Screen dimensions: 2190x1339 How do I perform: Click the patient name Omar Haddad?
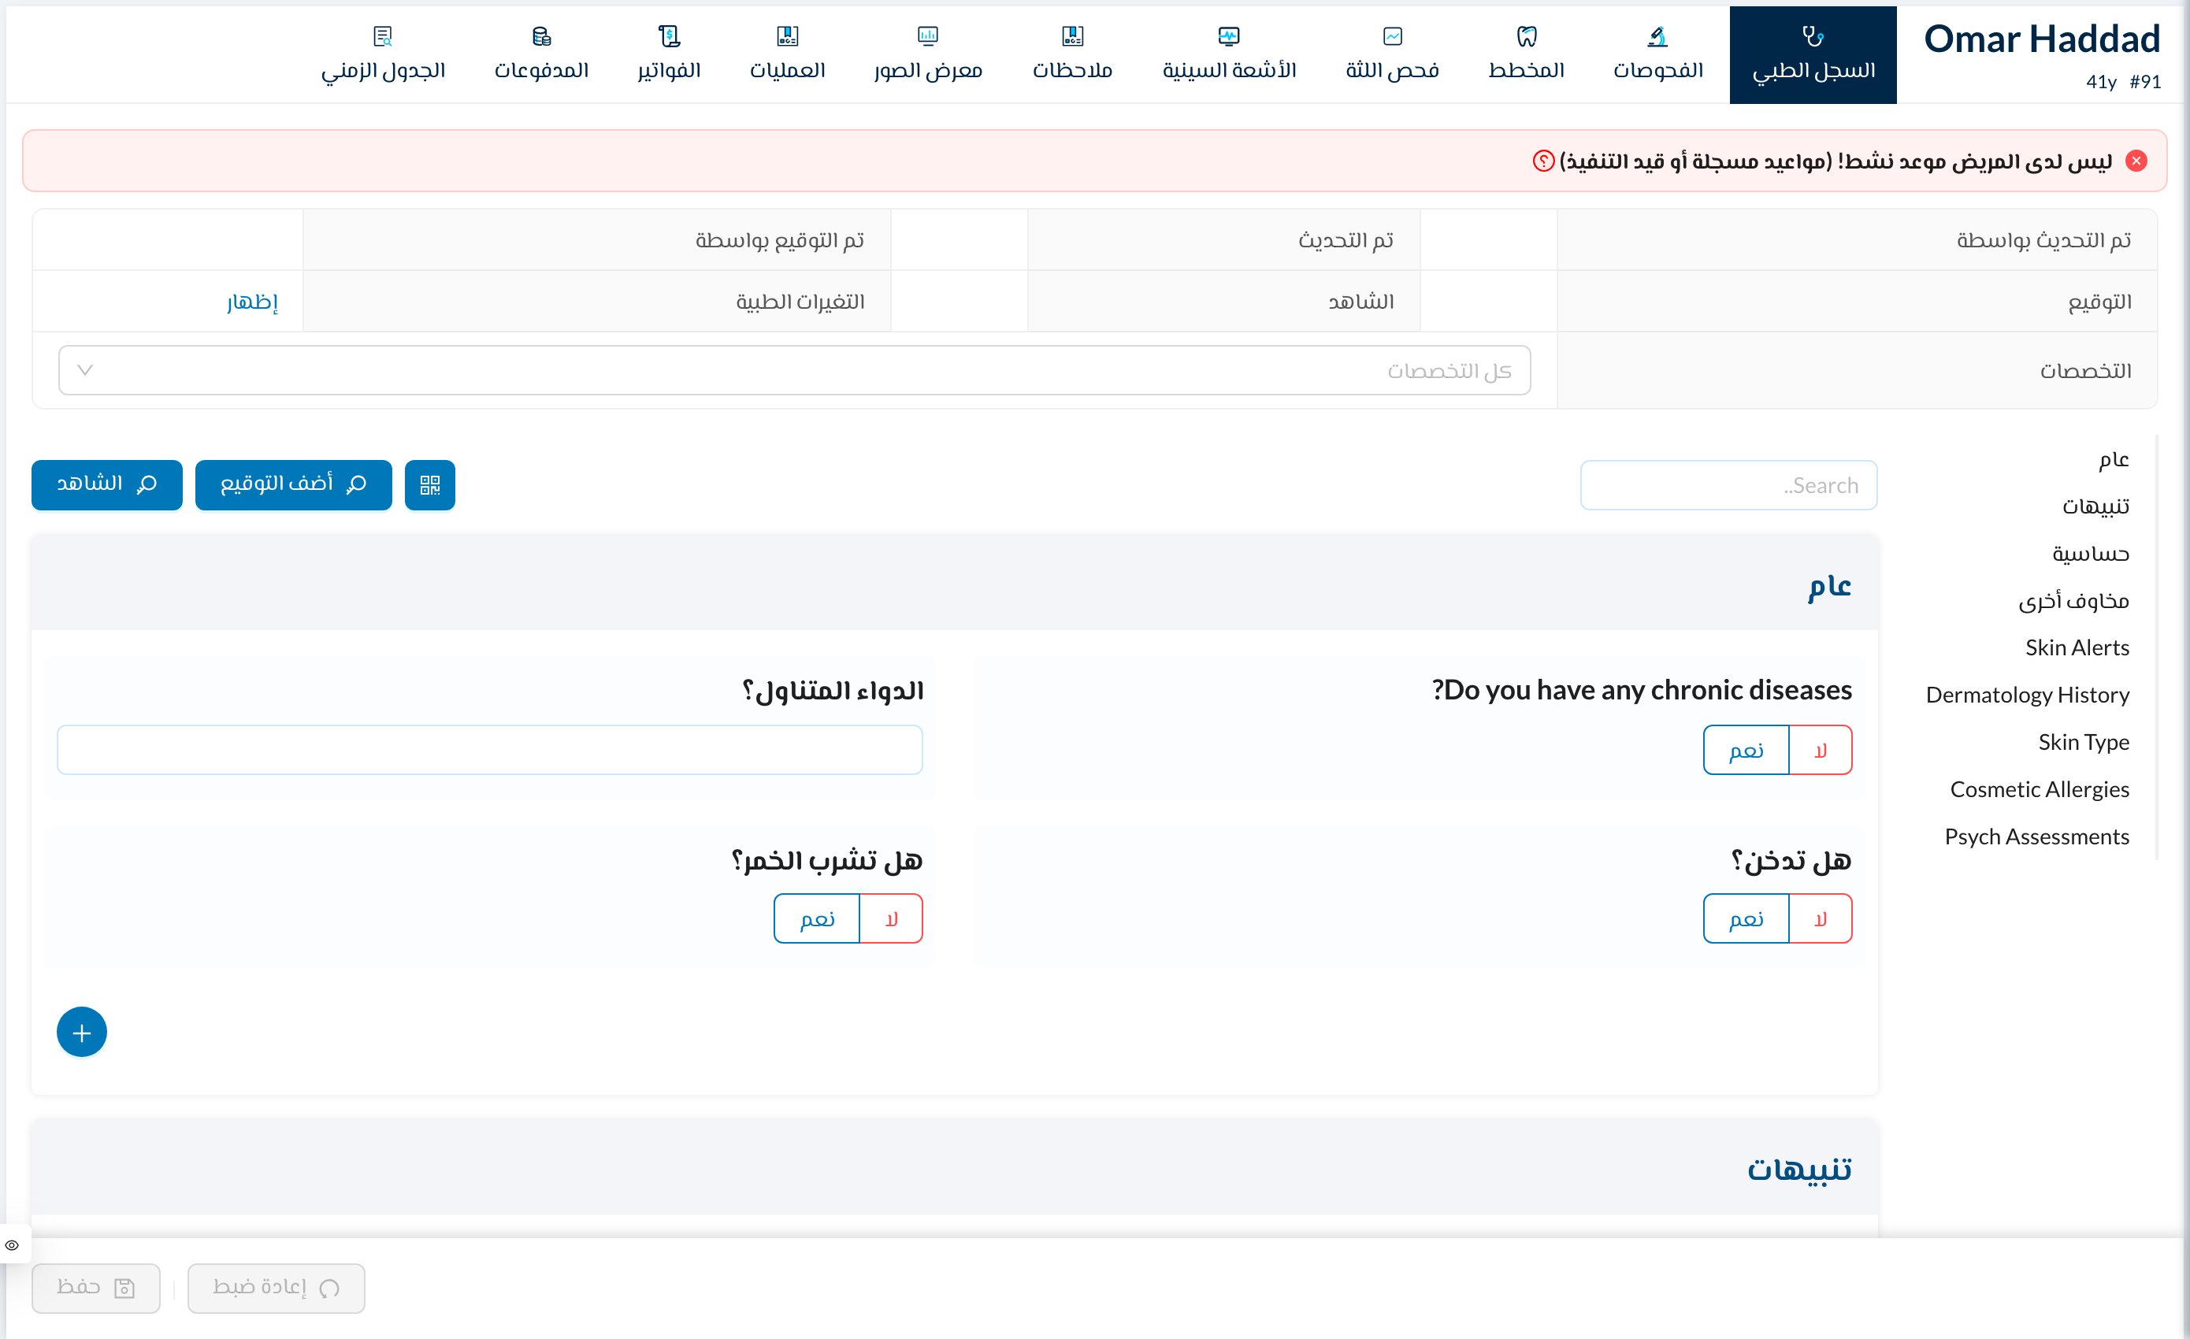point(2042,39)
